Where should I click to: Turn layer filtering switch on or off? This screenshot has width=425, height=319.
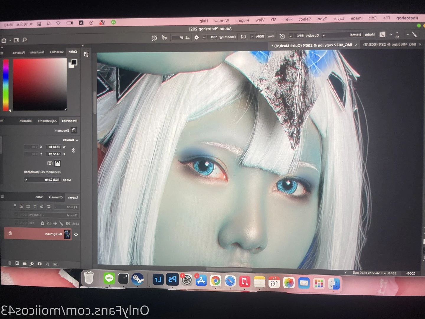point(15,205)
